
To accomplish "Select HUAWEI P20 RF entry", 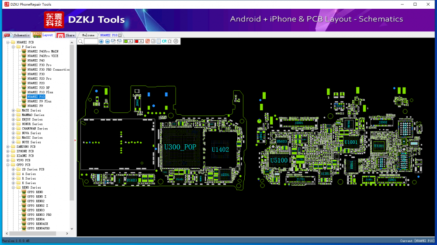I will [38, 88].
